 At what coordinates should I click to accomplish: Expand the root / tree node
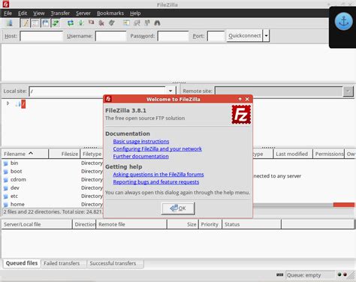[8, 103]
